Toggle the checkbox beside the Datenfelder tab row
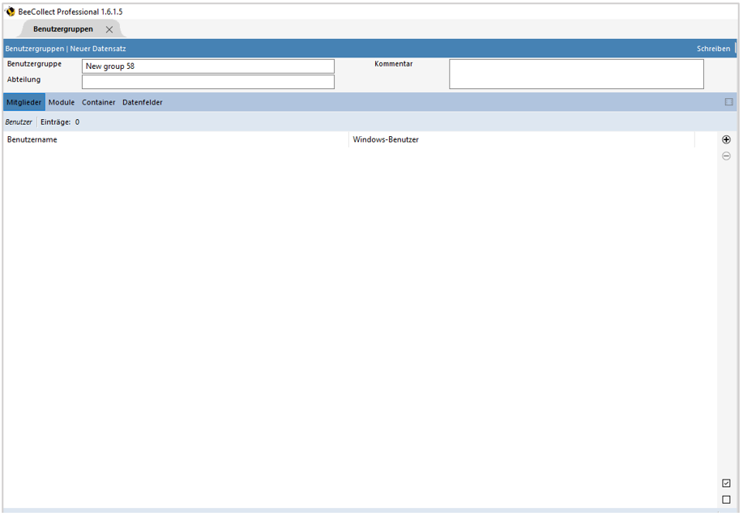 pos(728,101)
